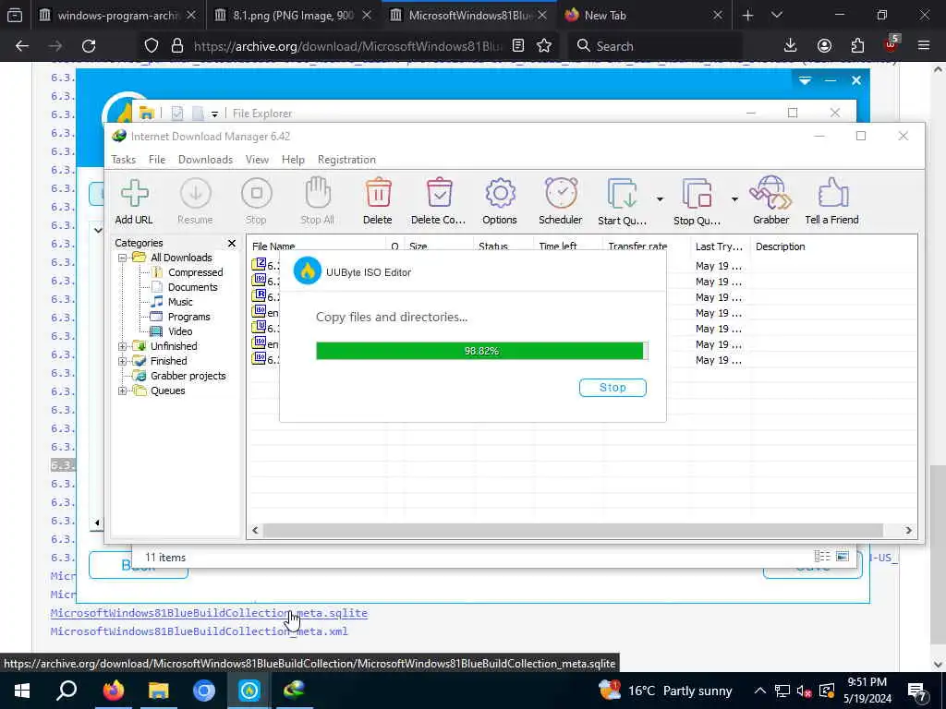Stop the UUByte ISO copy operation
Image resolution: width=946 pixels, height=709 pixels.
612,388
